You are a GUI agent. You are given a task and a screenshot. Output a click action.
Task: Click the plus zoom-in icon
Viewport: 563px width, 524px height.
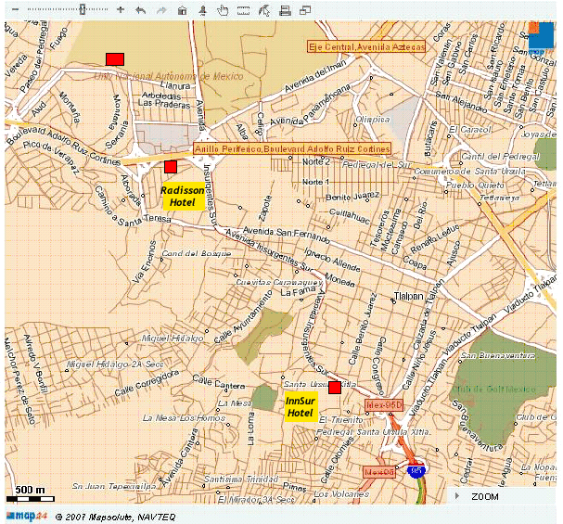point(121,9)
